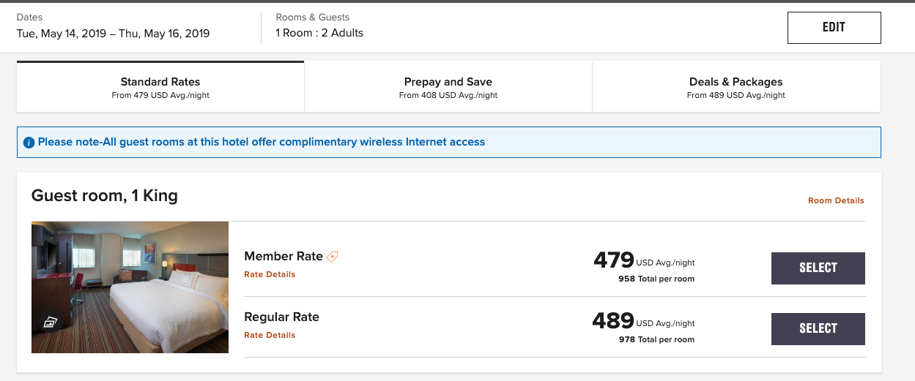Click the tag icon beside Member Rate
This screenshot has height=381, width=915.
tap(333, 257)
